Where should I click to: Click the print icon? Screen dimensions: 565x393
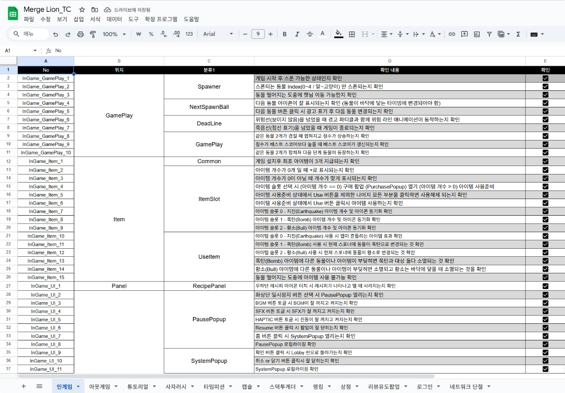(81, 34)
